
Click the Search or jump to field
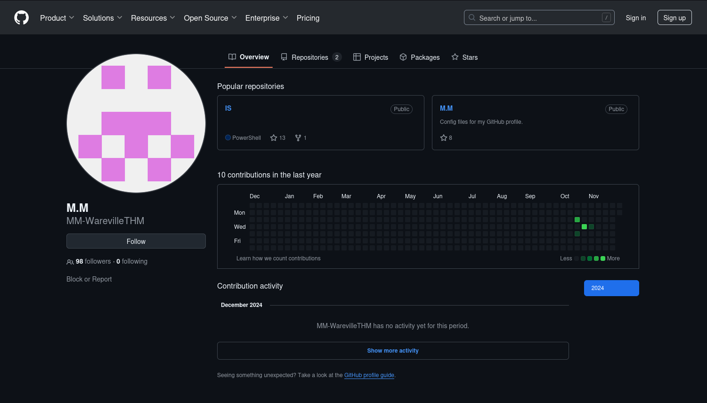point(539,18)
